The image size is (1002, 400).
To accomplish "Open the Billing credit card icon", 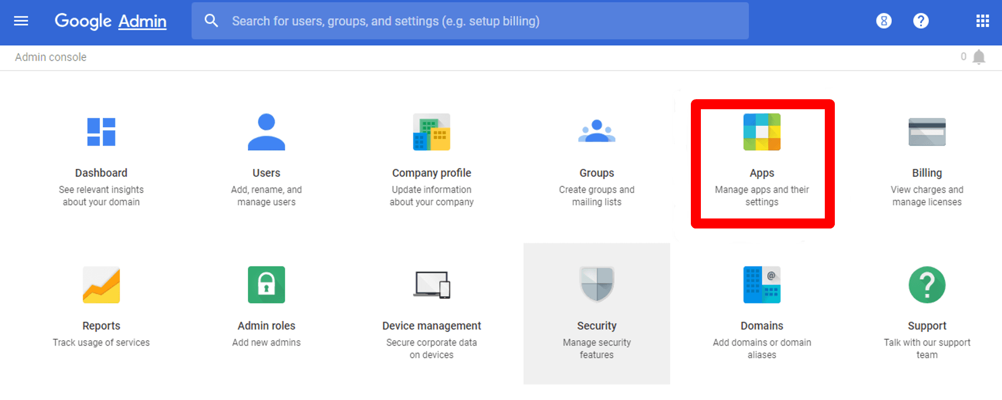I will coord(927,132).
